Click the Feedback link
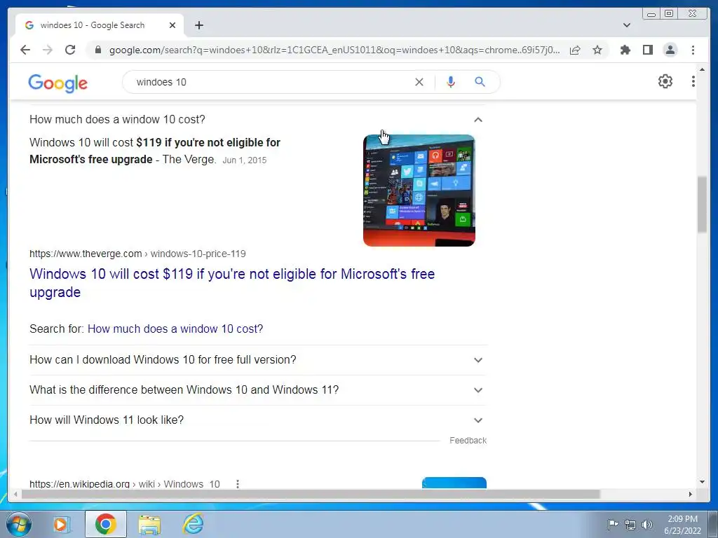Image resolution: width=718 pixels, height=538 pixels. coord(468,441)
